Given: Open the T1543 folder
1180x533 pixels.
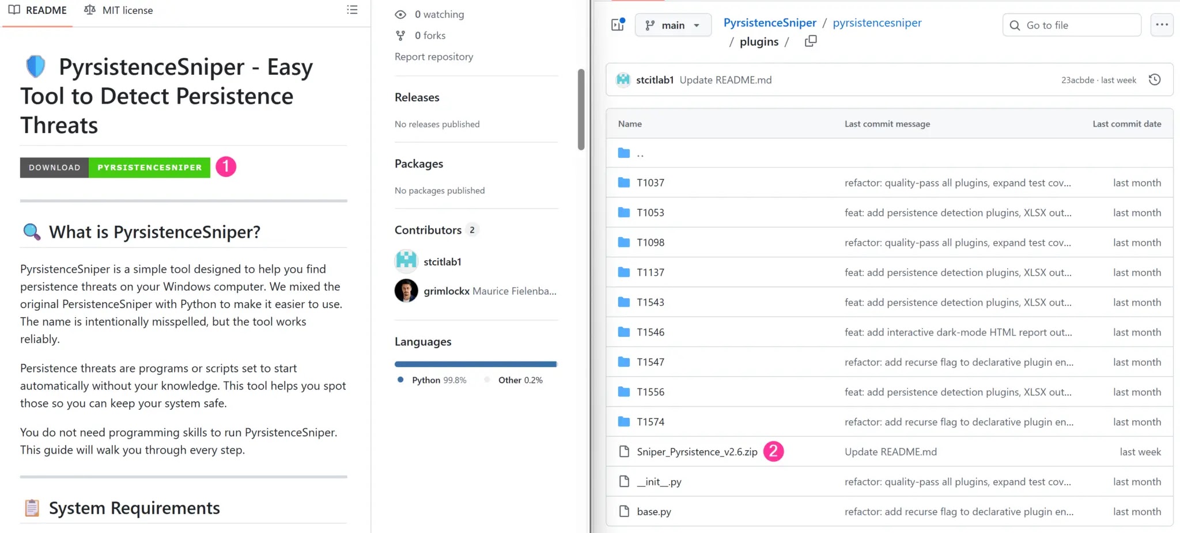Looking at the screenshot, I should coord(650,303).
